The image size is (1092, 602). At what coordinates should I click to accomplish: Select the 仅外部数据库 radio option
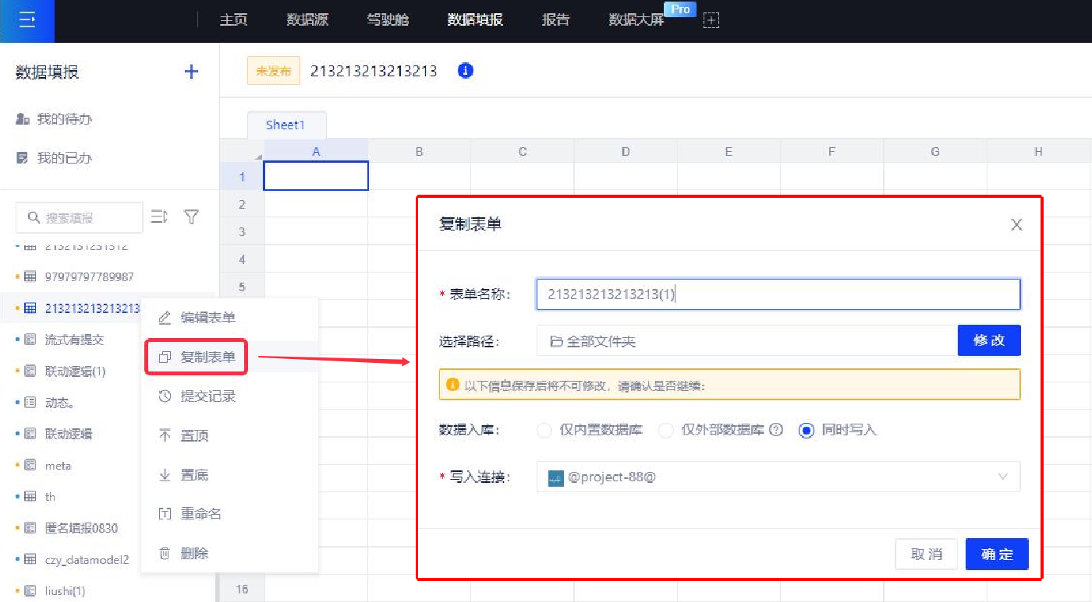665,431
